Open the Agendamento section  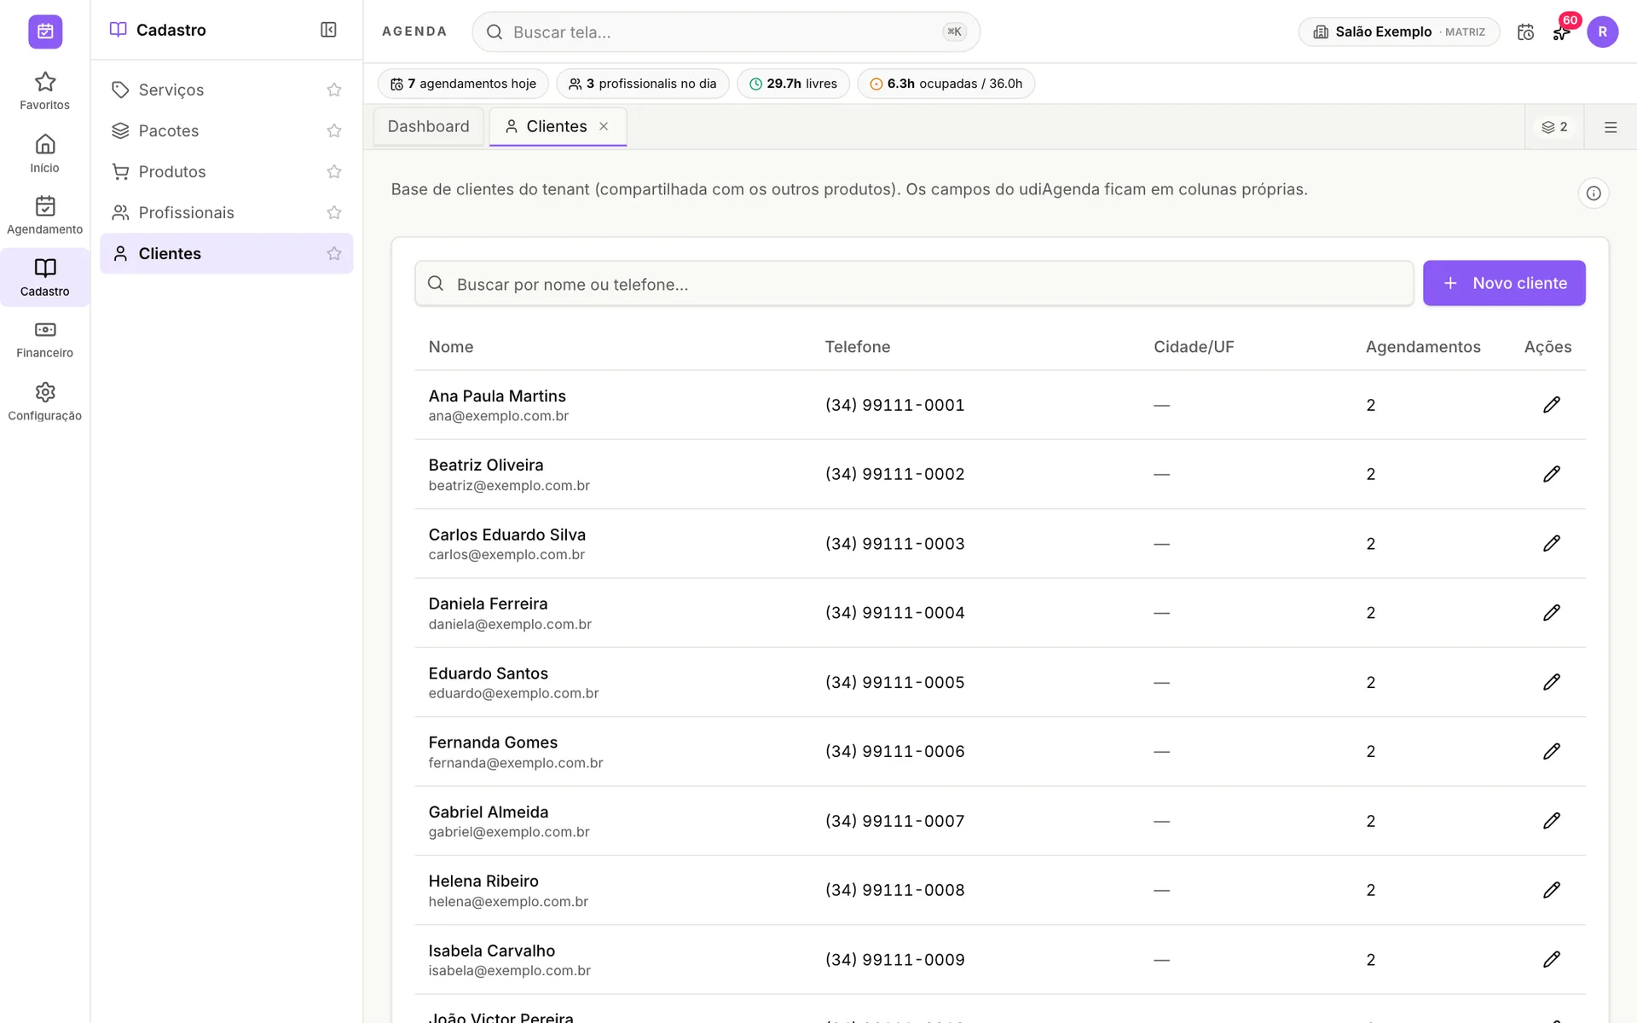click(x=44, y=216)
